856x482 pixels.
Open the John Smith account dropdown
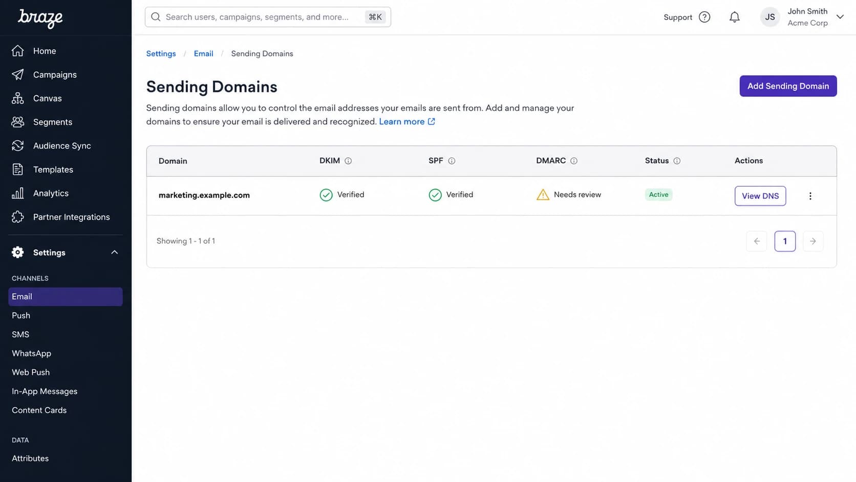[x=840, y=17]
